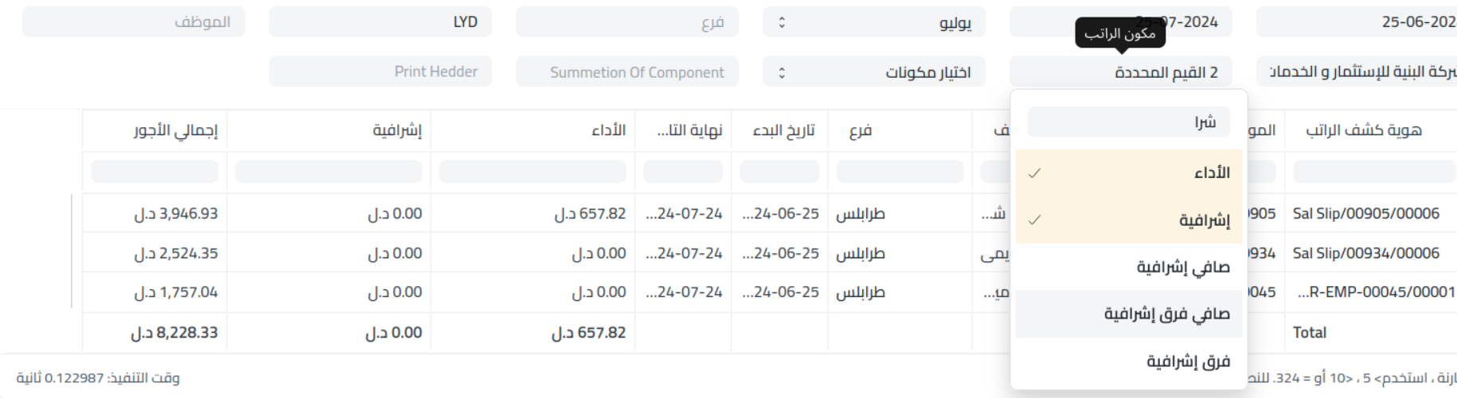This screenshot has height=398, width=1457.
Task: Click the تاريخ البدء column header
Action: coord(783,130)
